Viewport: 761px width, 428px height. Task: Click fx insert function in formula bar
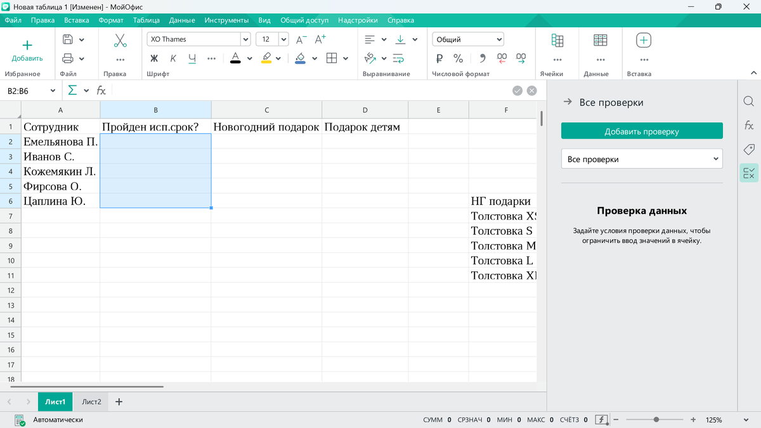pyautogui.click(x=101, y=91)
